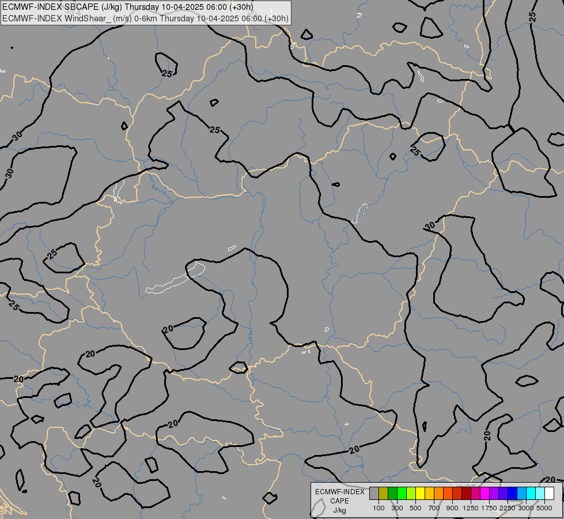
Task: Click the 'J/kg' unit in the legend
Action: pyautogui.click(x=339, y=510)
